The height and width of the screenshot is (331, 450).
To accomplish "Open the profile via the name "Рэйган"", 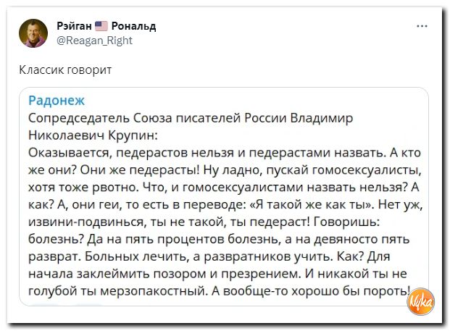I will tap(74, 26).
